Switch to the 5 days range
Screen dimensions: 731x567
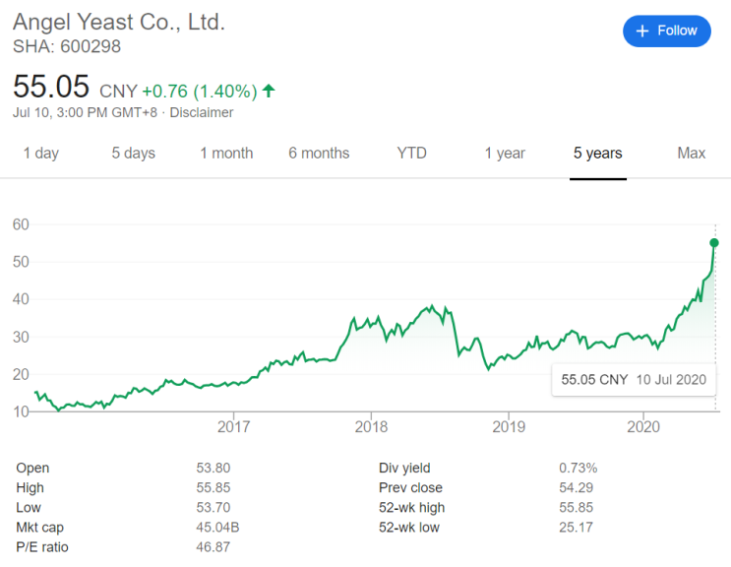(x=133, y=153)
